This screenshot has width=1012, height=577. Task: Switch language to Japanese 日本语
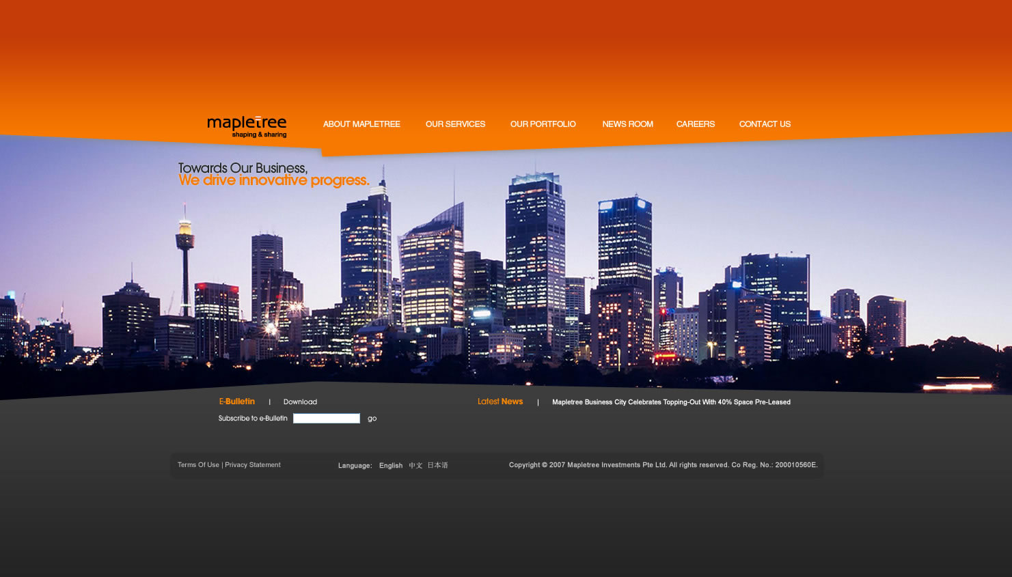(437, 466)
